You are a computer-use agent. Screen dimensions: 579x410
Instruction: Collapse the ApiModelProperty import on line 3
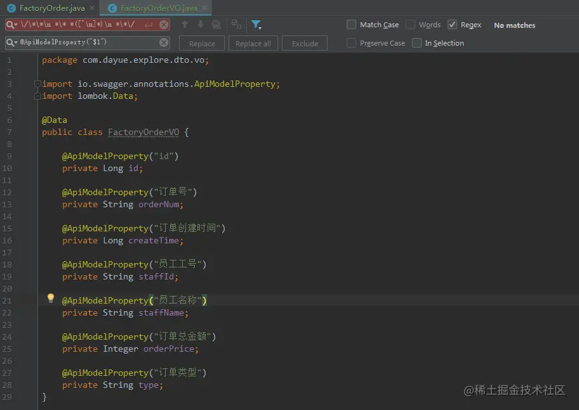click(37, 83)
